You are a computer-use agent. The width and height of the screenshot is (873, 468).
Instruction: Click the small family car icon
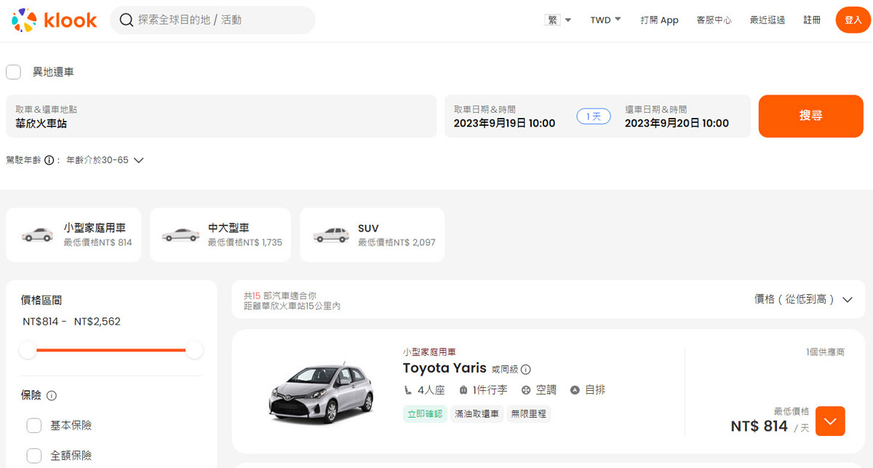(37, 234)
